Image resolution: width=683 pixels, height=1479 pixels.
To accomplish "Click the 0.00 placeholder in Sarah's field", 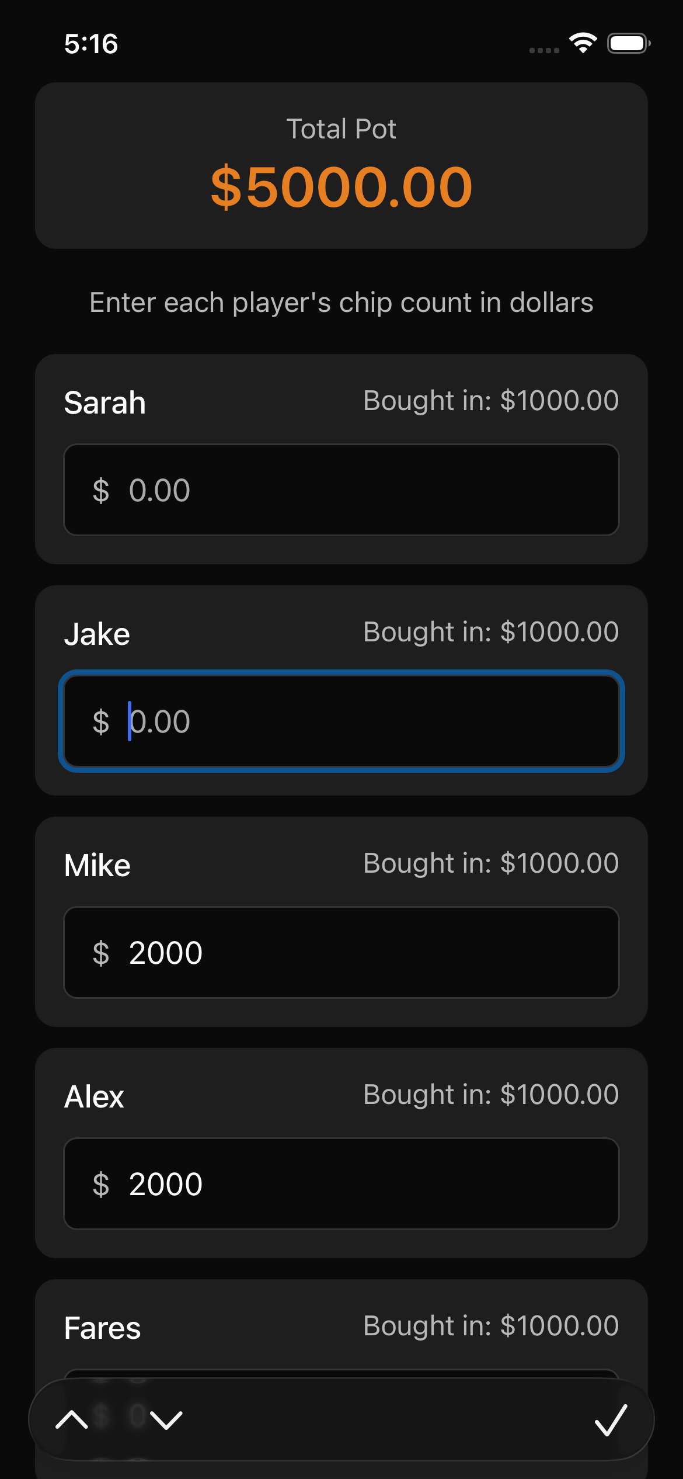I will pyautogui.click(x=159, y=490).
